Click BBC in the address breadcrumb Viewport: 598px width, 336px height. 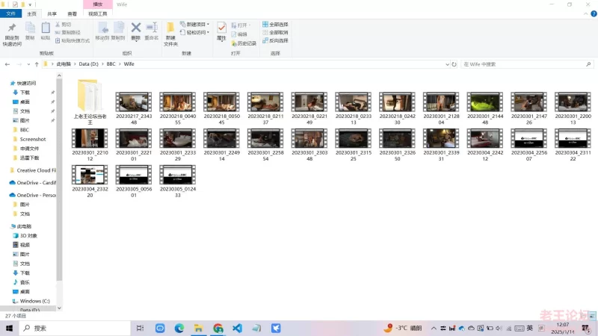coord(111,64)
